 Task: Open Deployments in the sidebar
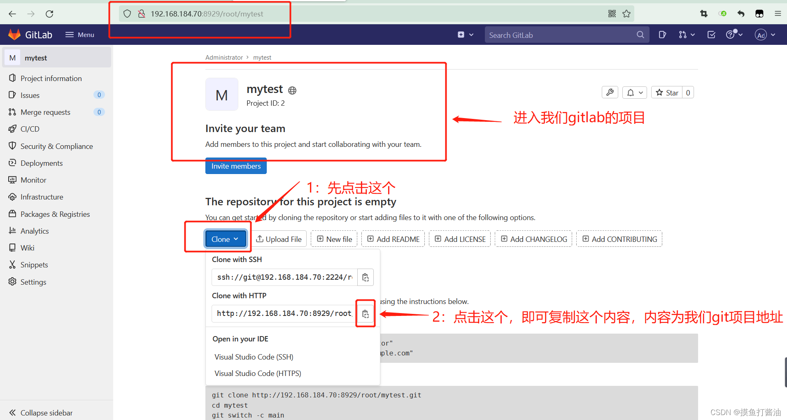coord(42,163)
